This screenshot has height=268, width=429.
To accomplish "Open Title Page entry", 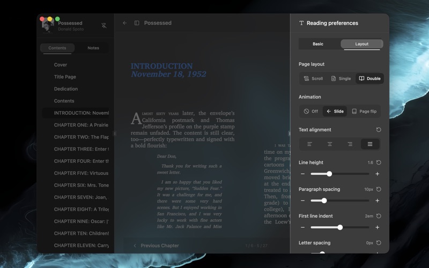I will [76, 77].
